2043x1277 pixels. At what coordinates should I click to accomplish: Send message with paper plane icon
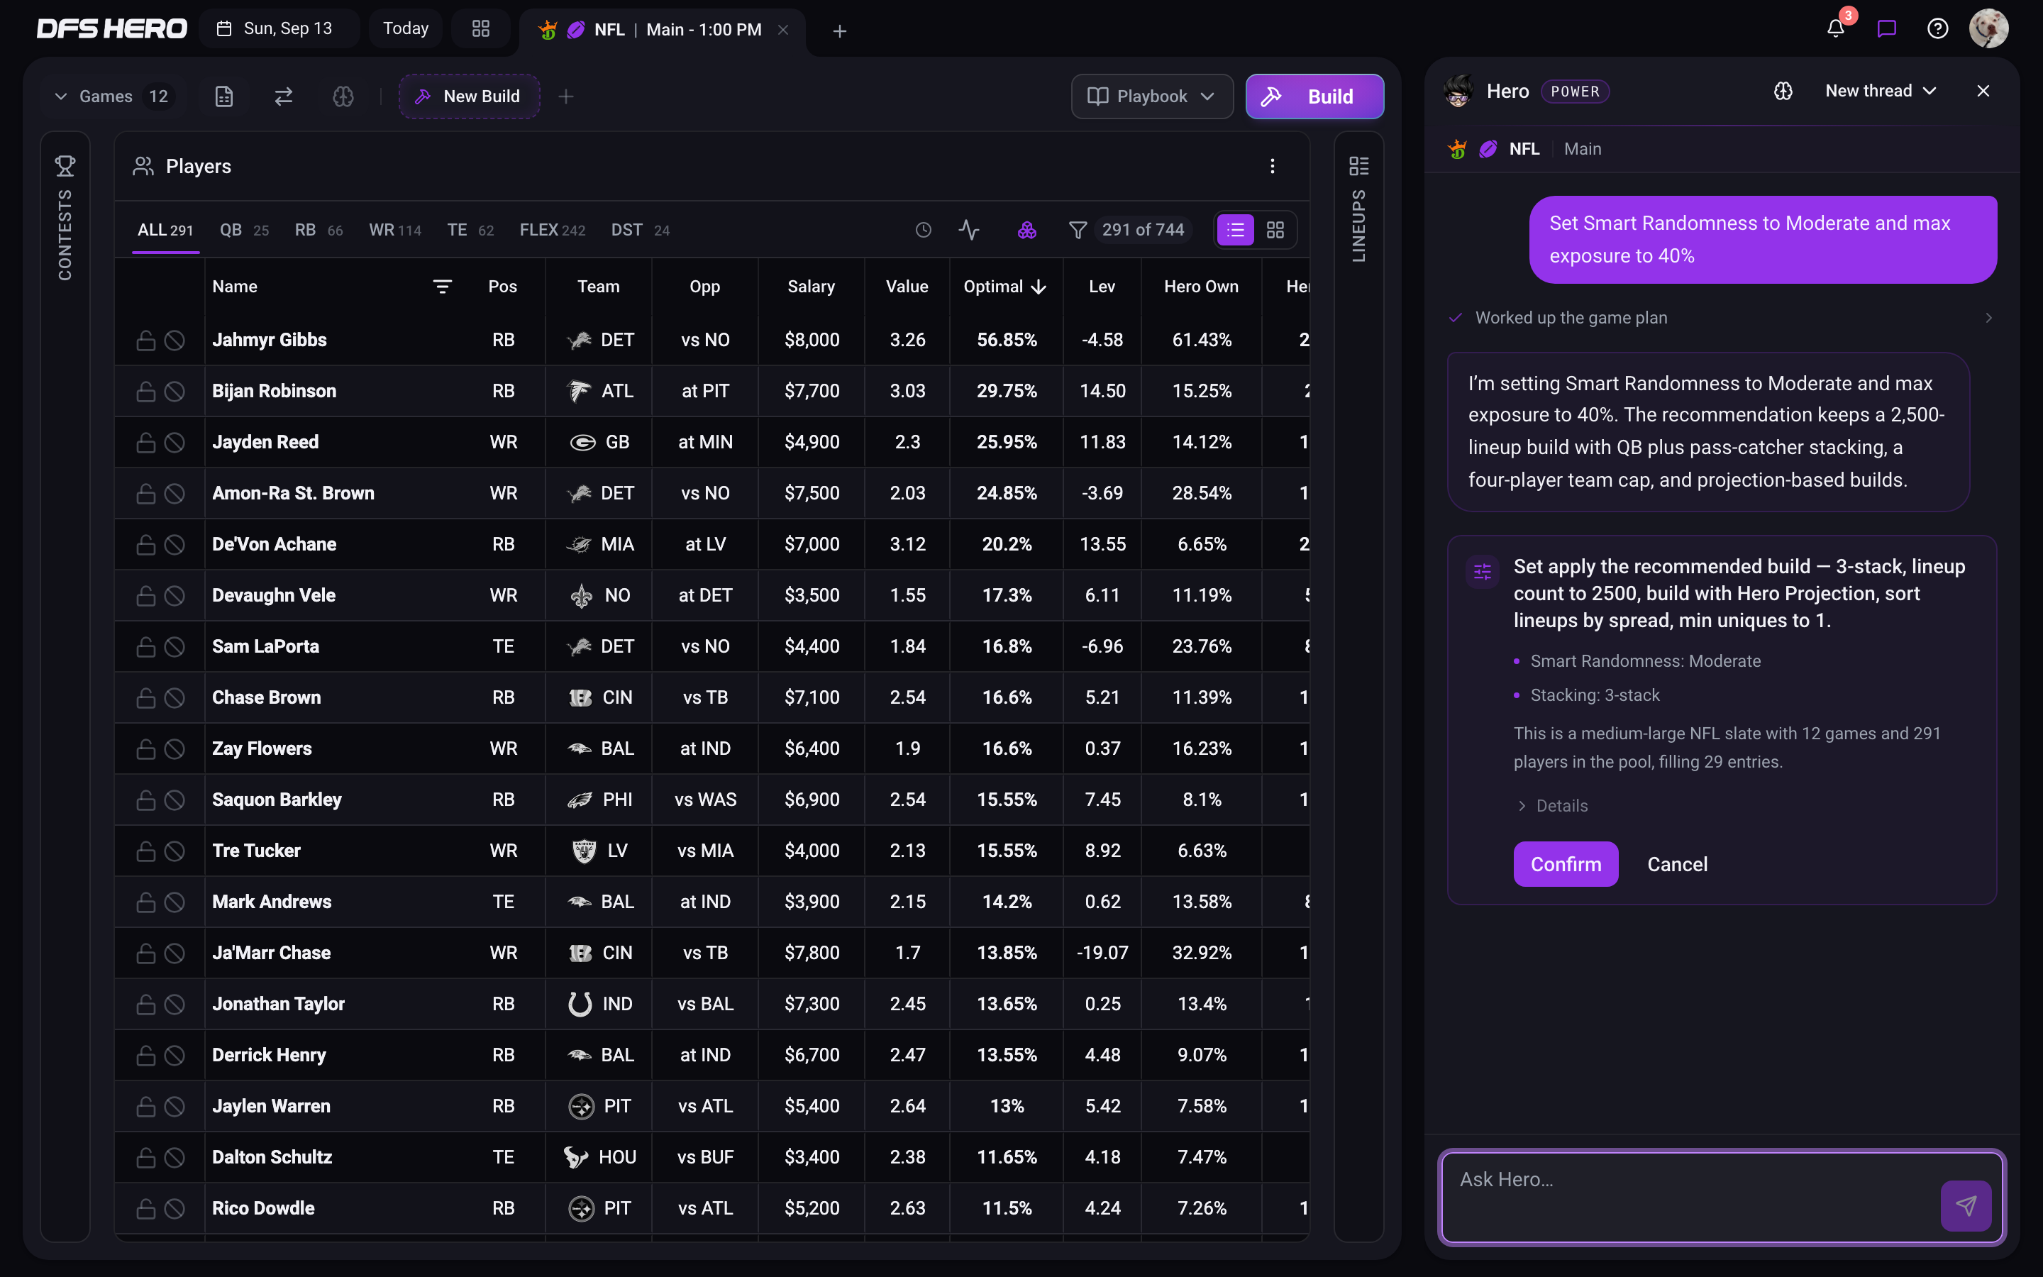point(1966,1205)
